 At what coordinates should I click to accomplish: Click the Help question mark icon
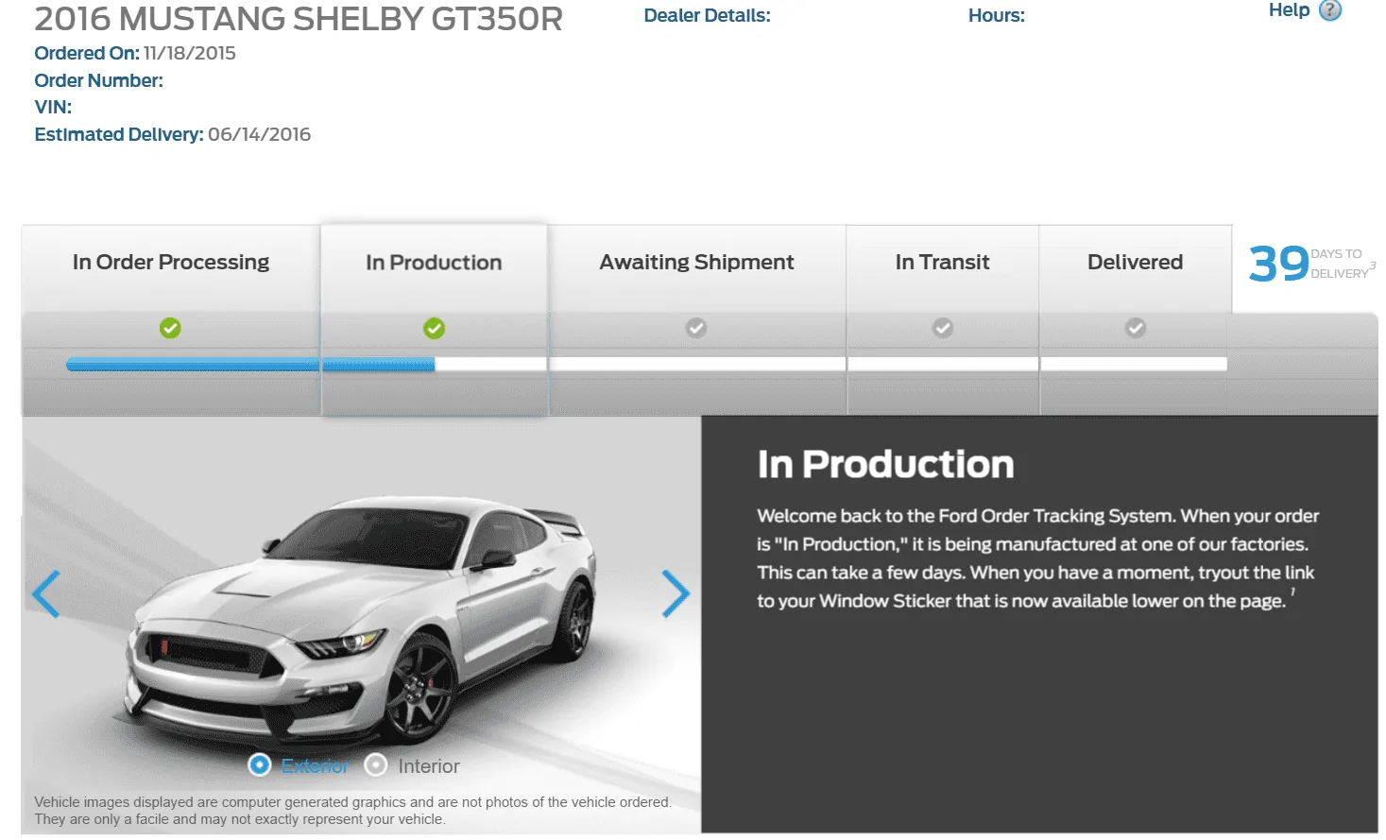(1329, 10)
